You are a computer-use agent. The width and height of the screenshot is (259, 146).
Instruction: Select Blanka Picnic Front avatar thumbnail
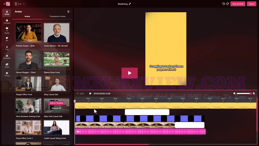tap(56, 59)
